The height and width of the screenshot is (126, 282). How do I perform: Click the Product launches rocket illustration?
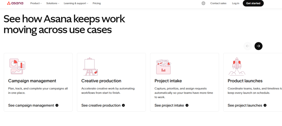click(237, 66)
